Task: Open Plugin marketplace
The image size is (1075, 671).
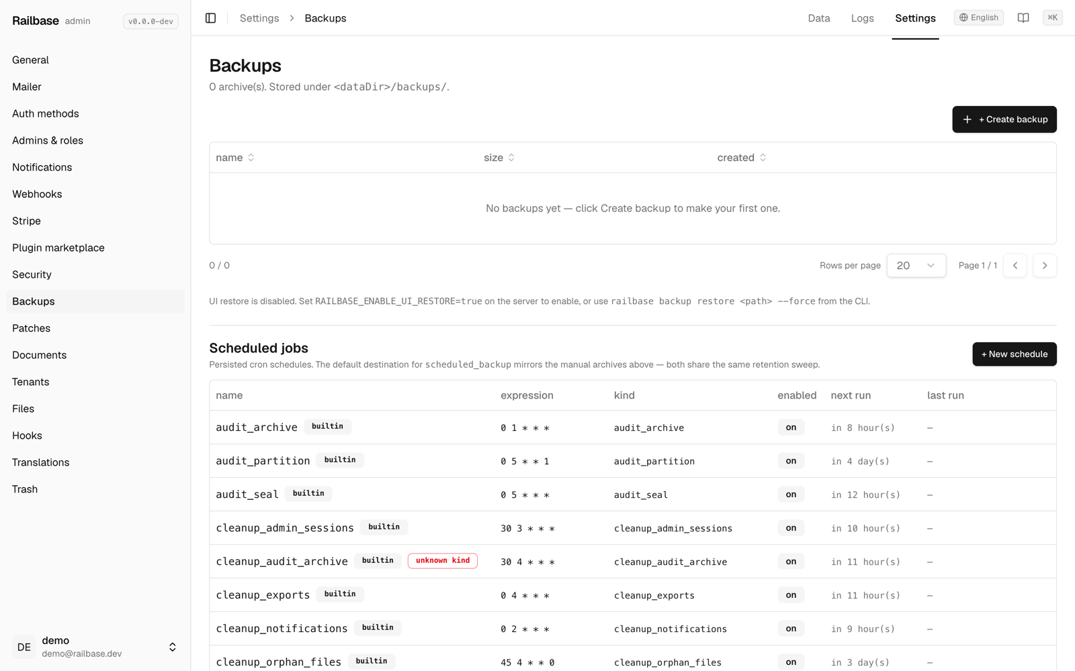Action: 95,248
